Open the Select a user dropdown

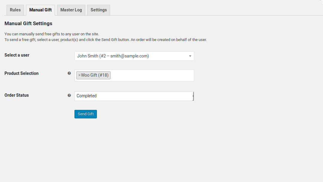134,56
